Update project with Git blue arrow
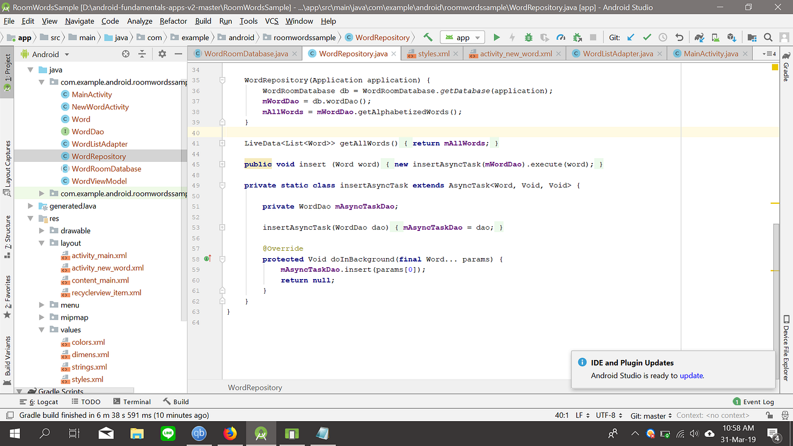793x446 pixels. tap(631, 37)
